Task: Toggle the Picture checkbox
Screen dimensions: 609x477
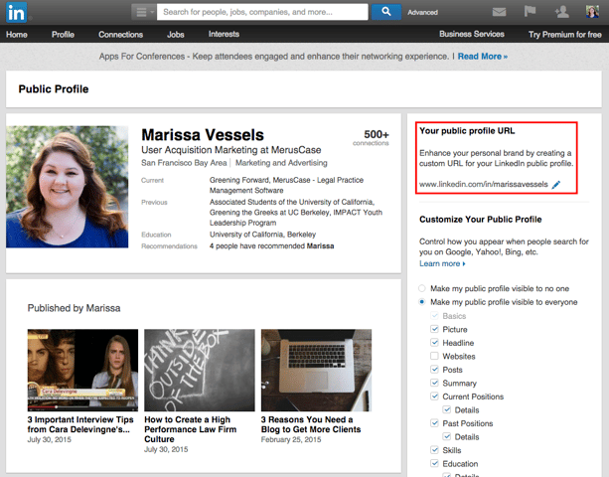Action: coord(434,329)
